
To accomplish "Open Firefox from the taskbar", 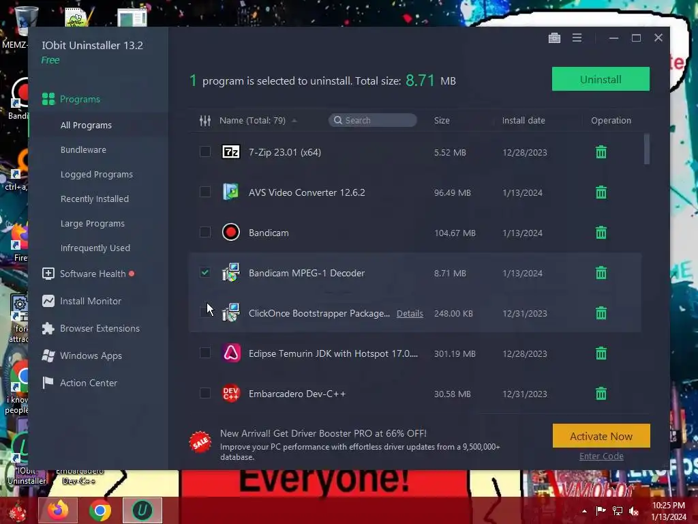I will (58, 510).
